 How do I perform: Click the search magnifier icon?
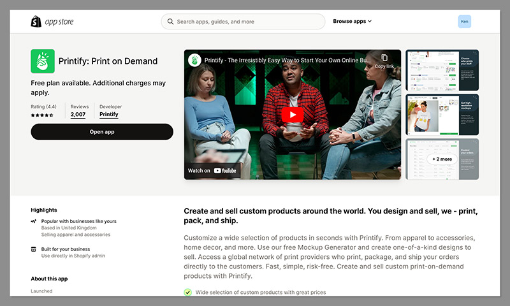coord(170,22)
